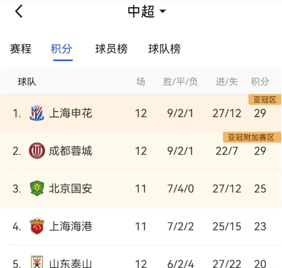Image resolution: width=282 pixels, height=268 pixels.
Task: Click the 积分 column header
Action: point(260,82)
